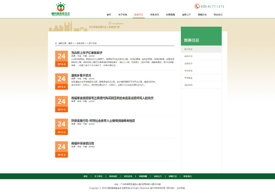Click 联系我们 in the green footer bar
Image resolution: width=275 pixels, height=193 pixels.
[188, 176]
